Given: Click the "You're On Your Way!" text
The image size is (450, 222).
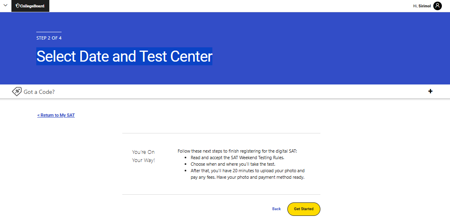Looking at the screenshot, I should (x=143, y=156).
